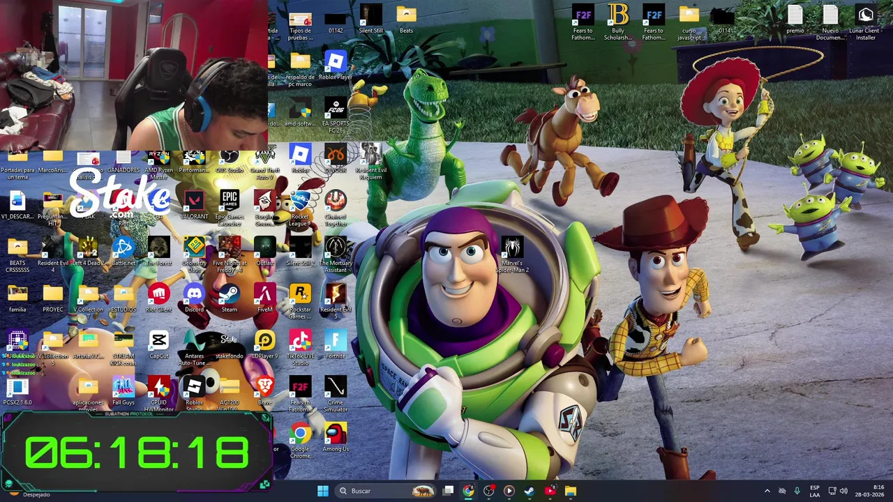Switch the ESP LAA input language
The image size is (893, 502).
point(815,491)
